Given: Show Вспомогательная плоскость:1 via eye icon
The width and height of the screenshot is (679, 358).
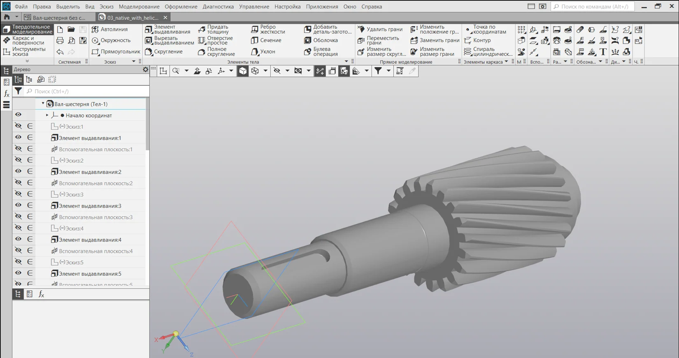Looking at the screenshot, I should tap(18, 149).
